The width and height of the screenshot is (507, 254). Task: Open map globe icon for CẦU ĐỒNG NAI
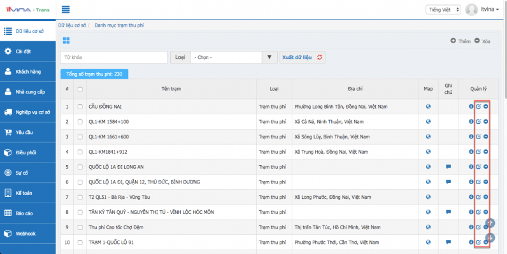429,106
